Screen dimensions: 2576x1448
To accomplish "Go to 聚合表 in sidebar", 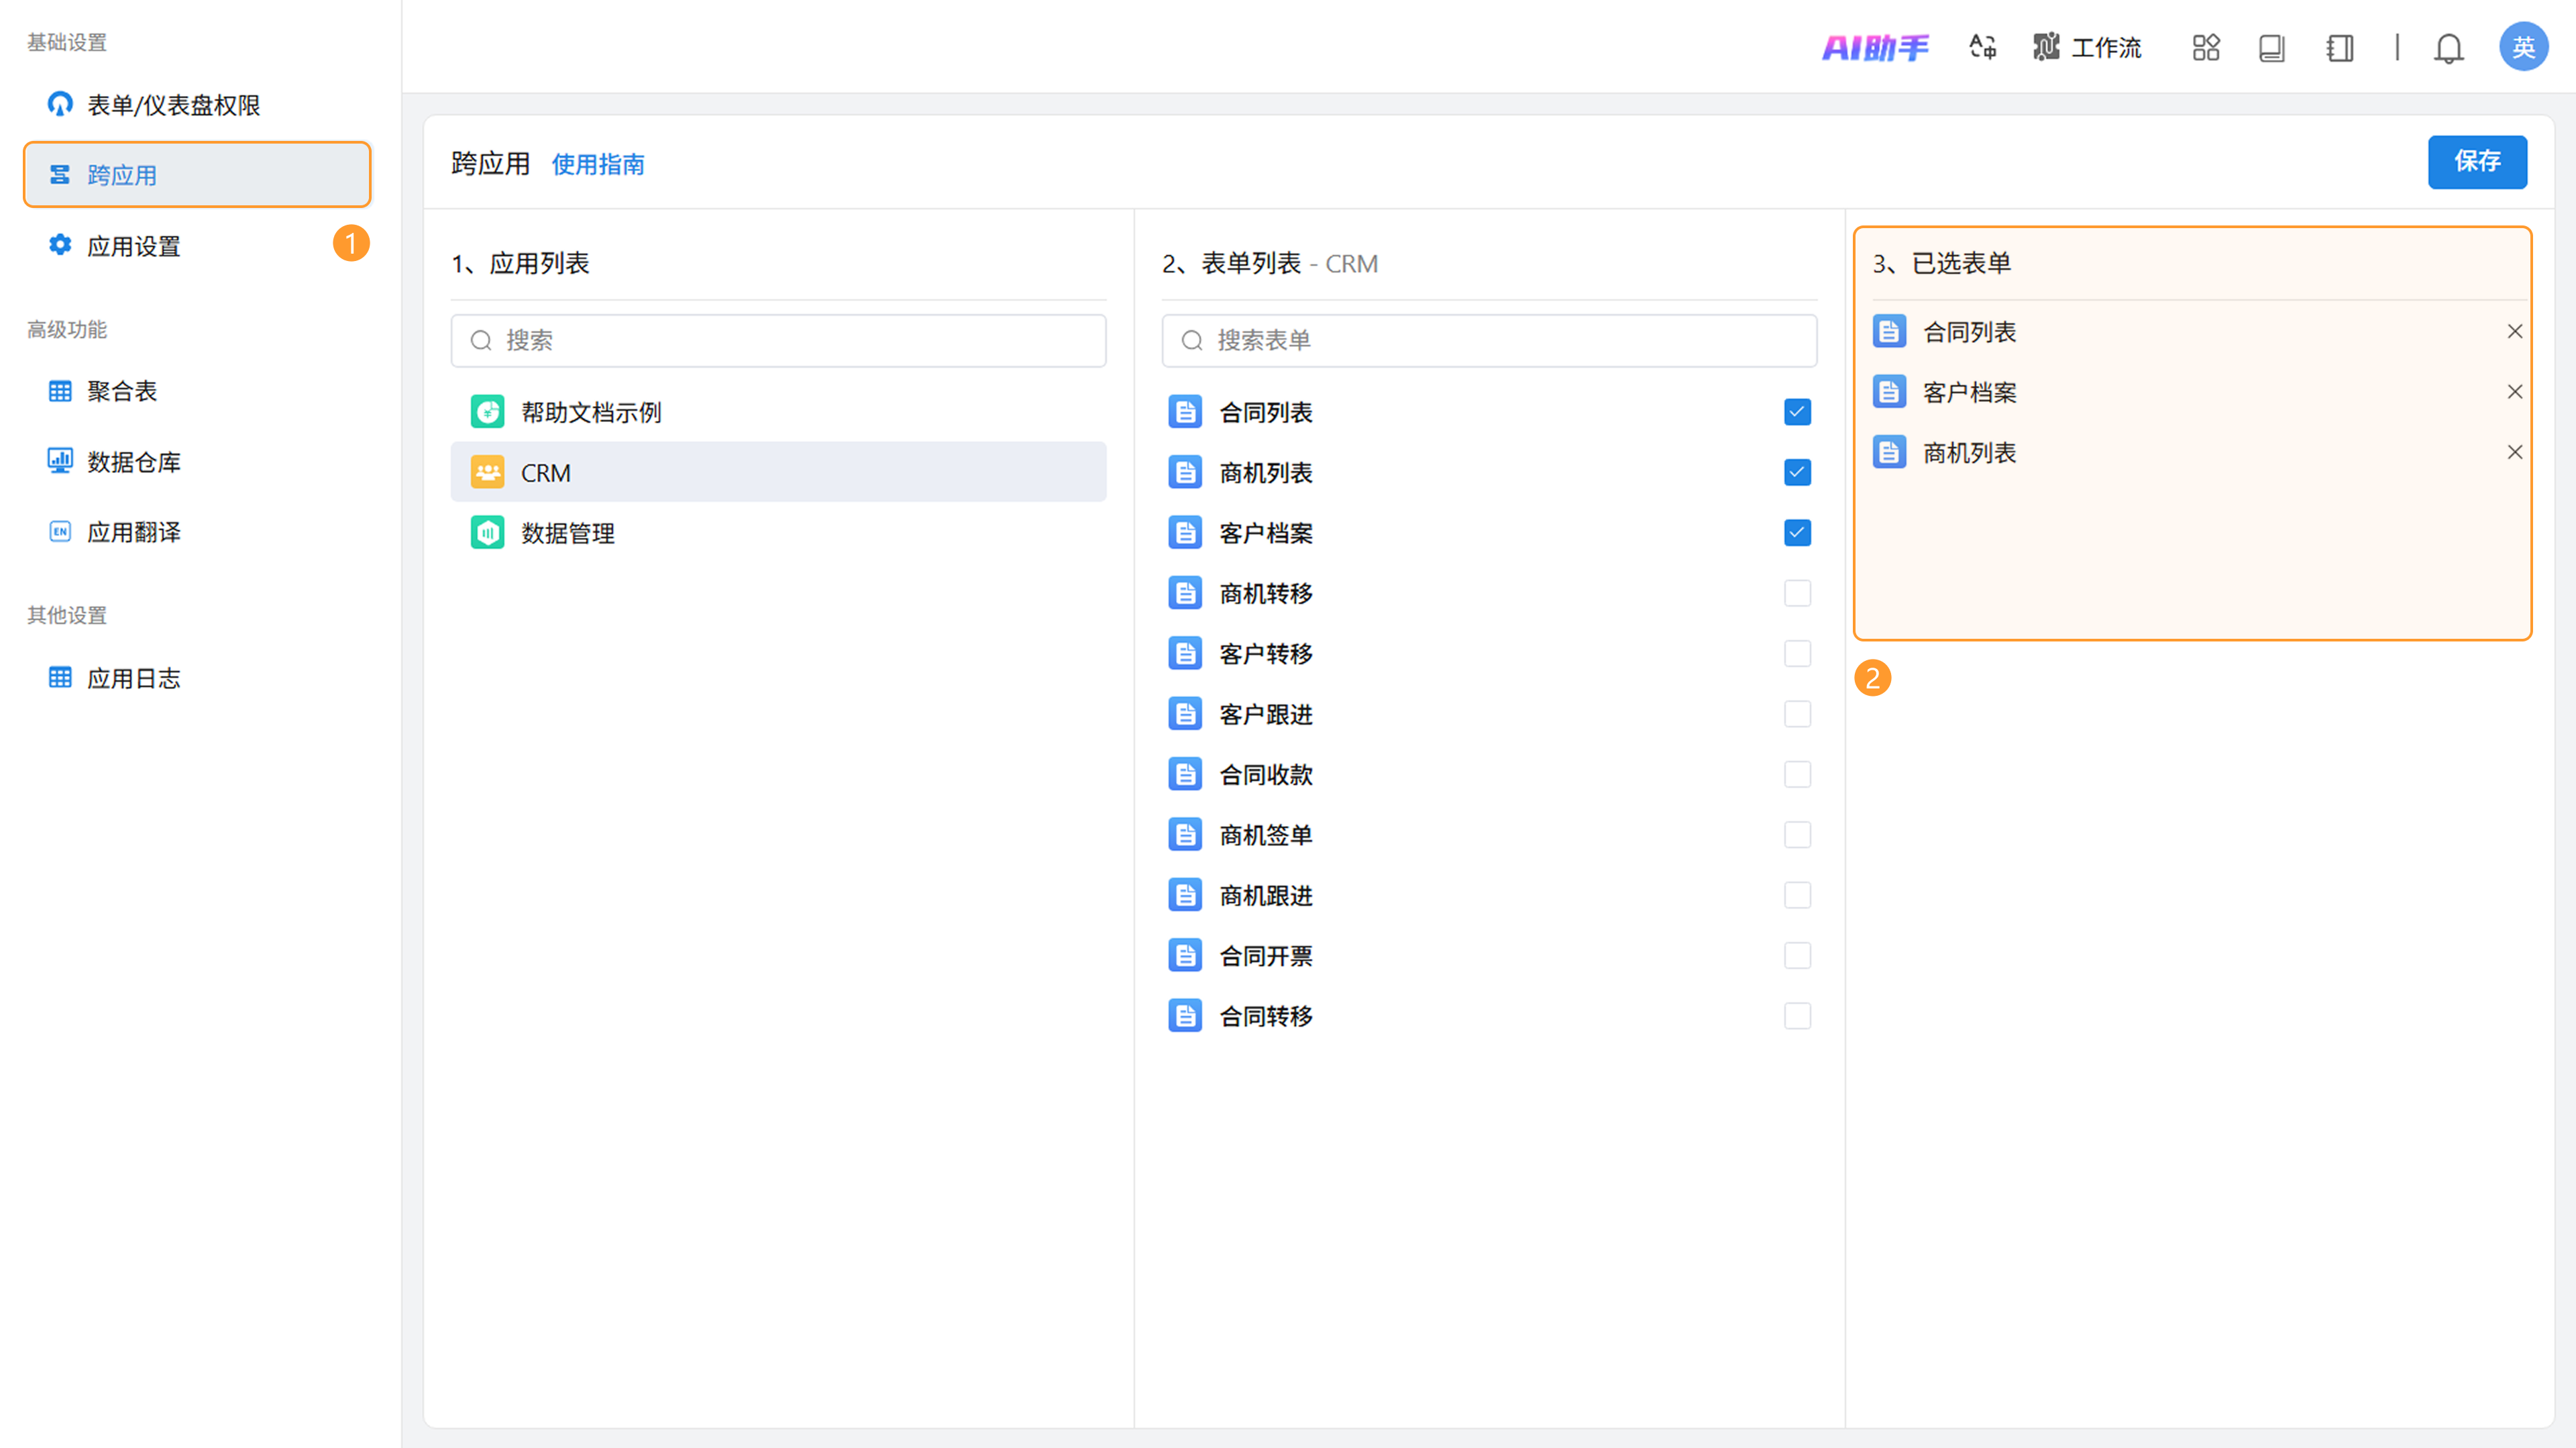I will pos(121,391).
